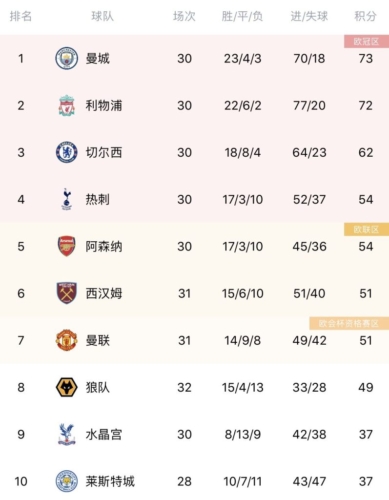Image resolution: width=389 pixels, height=500 pixels.
Task: Open the West Ham crest icon
Action: click(66, 293)
